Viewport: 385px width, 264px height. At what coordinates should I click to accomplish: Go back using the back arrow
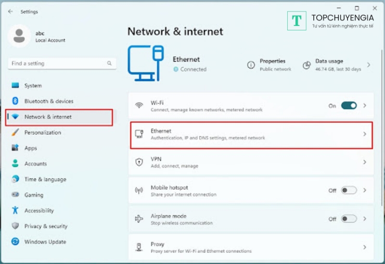click(11, 12)
